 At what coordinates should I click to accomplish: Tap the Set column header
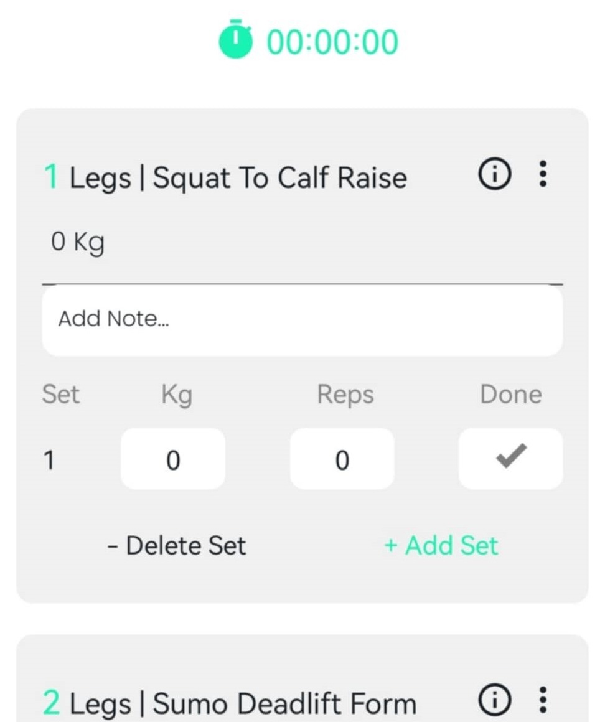click(60, 395)
